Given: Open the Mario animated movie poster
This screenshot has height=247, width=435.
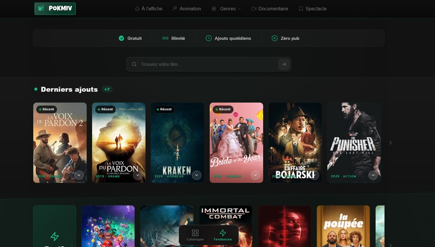Looking at the screenshot, I should coord(108,226).
